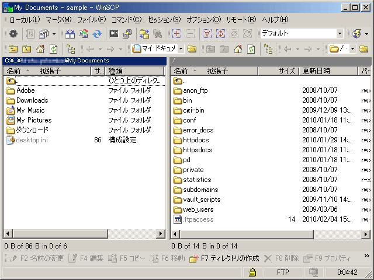The width and height of the screenshot is (374, 280).
Task: Expand the local drive マイ ドキュメント dropdown
Action: coord(181,49)
